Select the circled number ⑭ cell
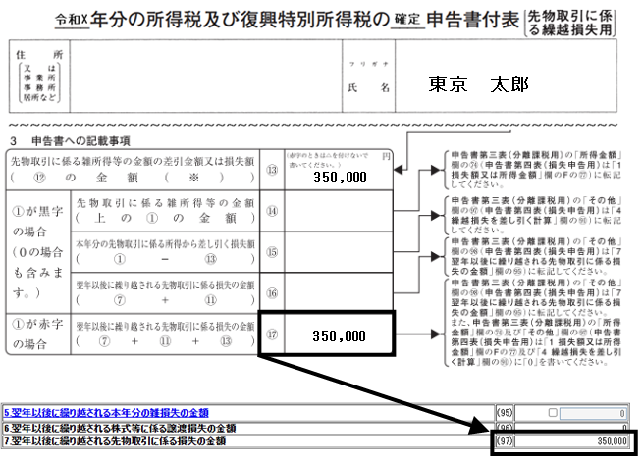Viewport: 643px width, 462px height. coord(272,211)
